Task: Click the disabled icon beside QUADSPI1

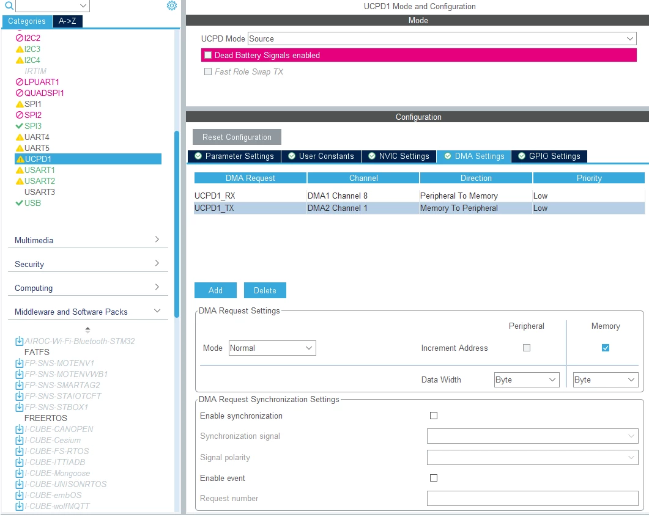Action: (x=20, y=93)
